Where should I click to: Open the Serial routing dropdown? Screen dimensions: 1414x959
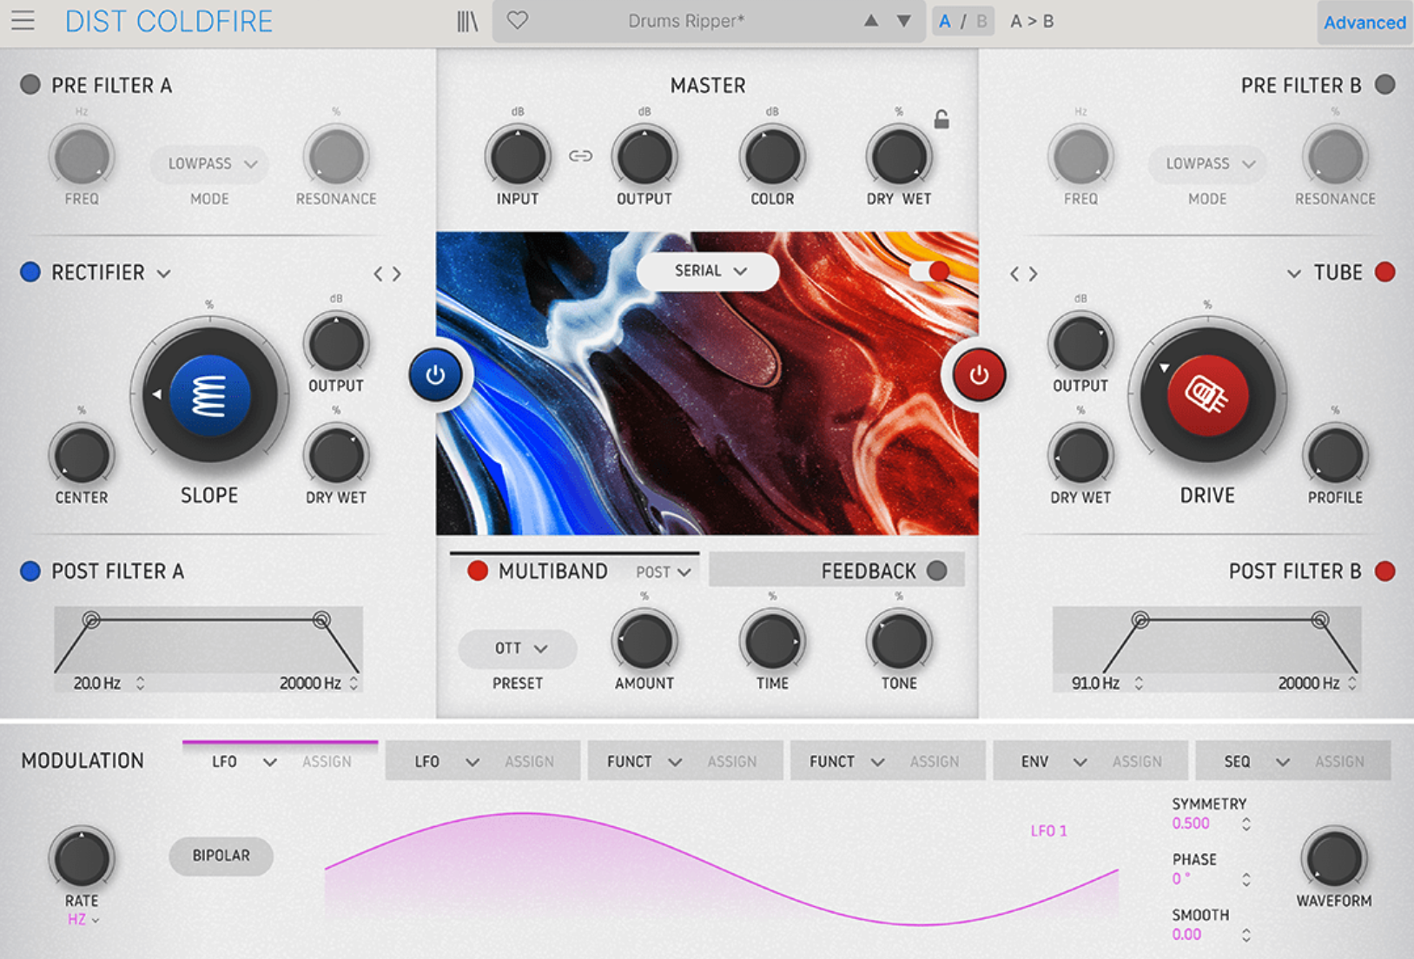[x=707, y=271]
